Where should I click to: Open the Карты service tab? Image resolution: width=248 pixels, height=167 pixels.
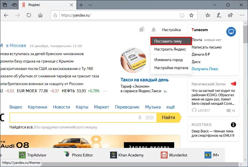(x=82, y=107)
